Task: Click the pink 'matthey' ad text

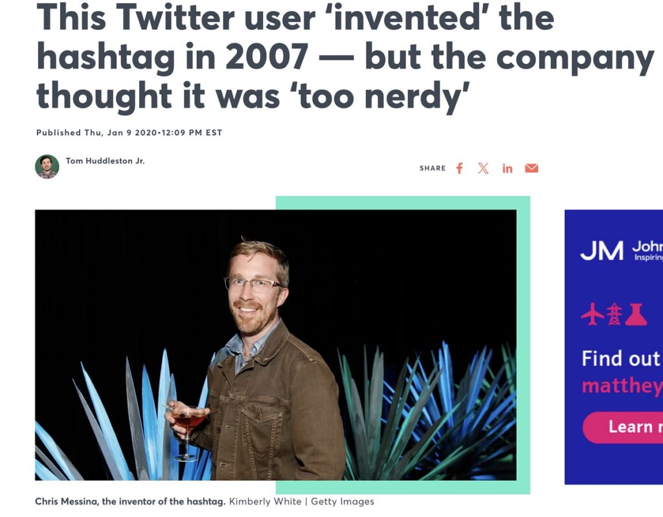Action: (622, 386)
